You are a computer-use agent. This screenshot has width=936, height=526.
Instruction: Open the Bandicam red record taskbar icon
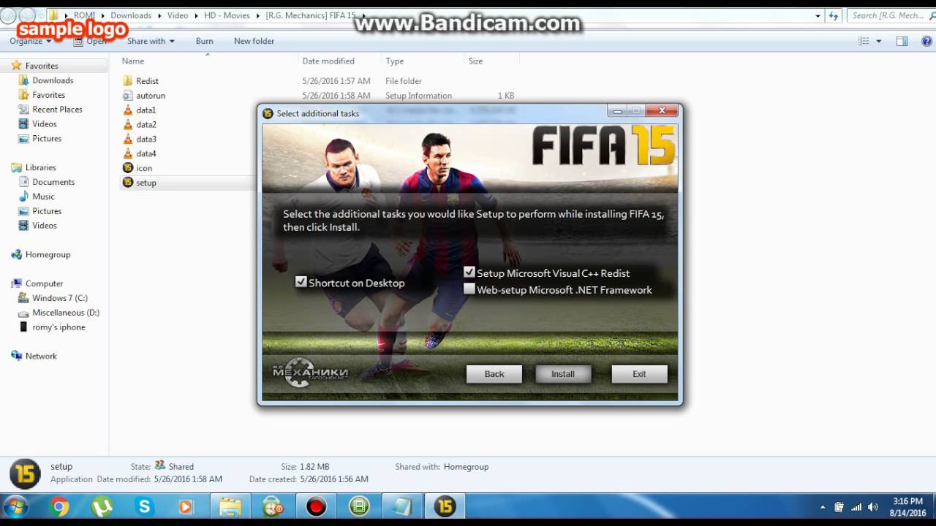click(x=316, y=506)
